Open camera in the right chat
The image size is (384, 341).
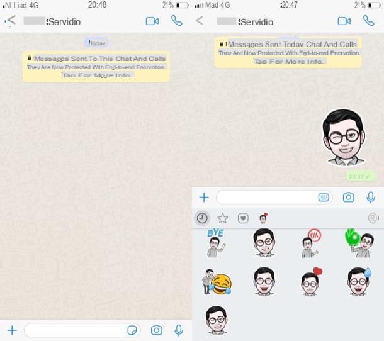(349, 198)
